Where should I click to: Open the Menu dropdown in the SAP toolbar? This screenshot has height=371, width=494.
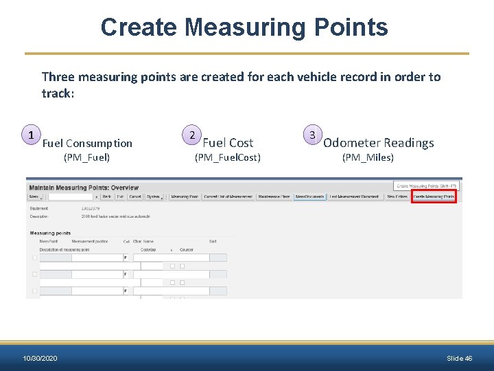click(35, 197)
